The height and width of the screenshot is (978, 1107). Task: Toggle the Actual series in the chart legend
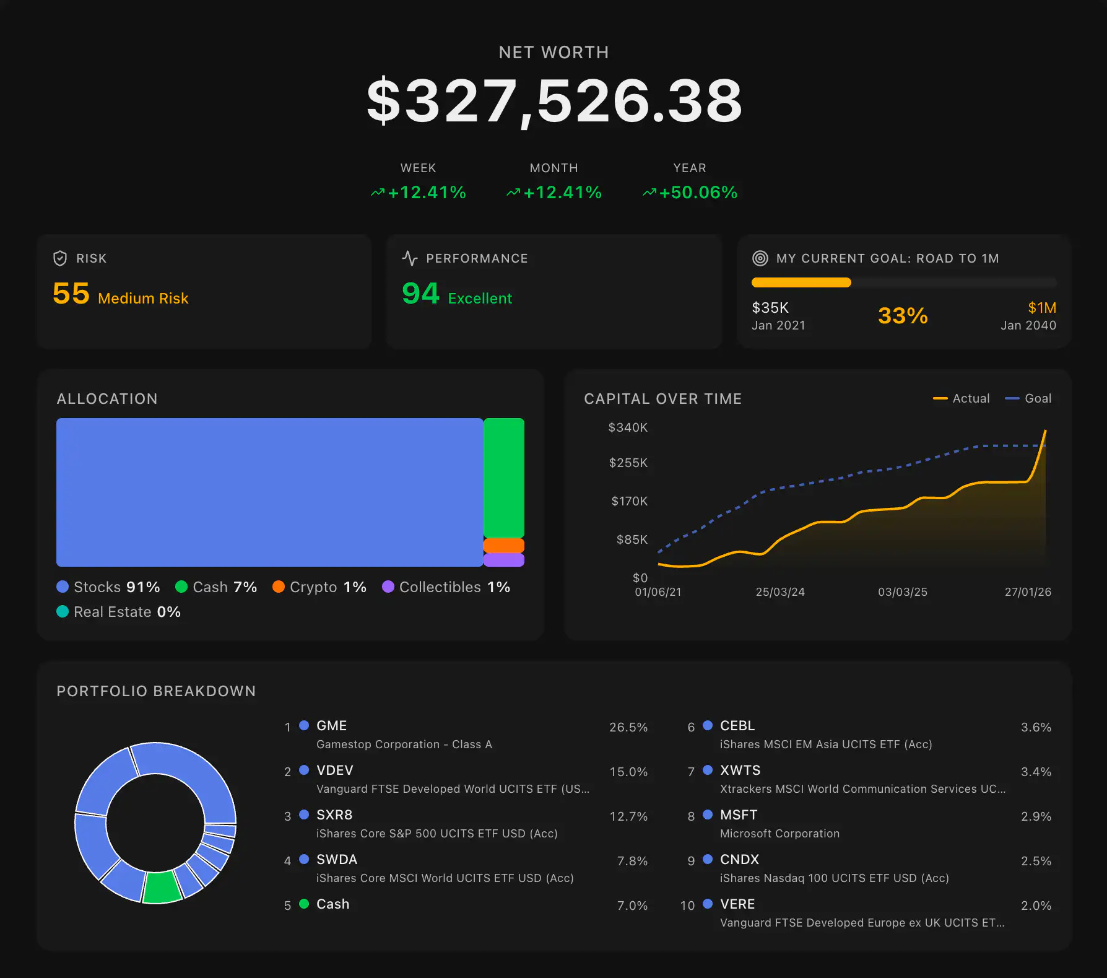pos(961,398)
